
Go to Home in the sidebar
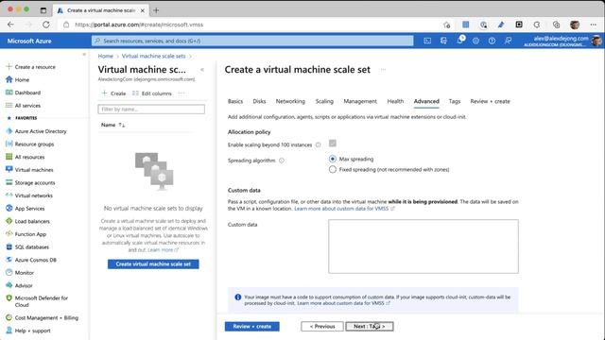pyautogui.click(x=18, y=79)
